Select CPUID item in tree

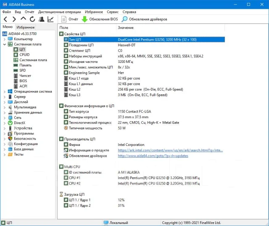pos(24,55)
